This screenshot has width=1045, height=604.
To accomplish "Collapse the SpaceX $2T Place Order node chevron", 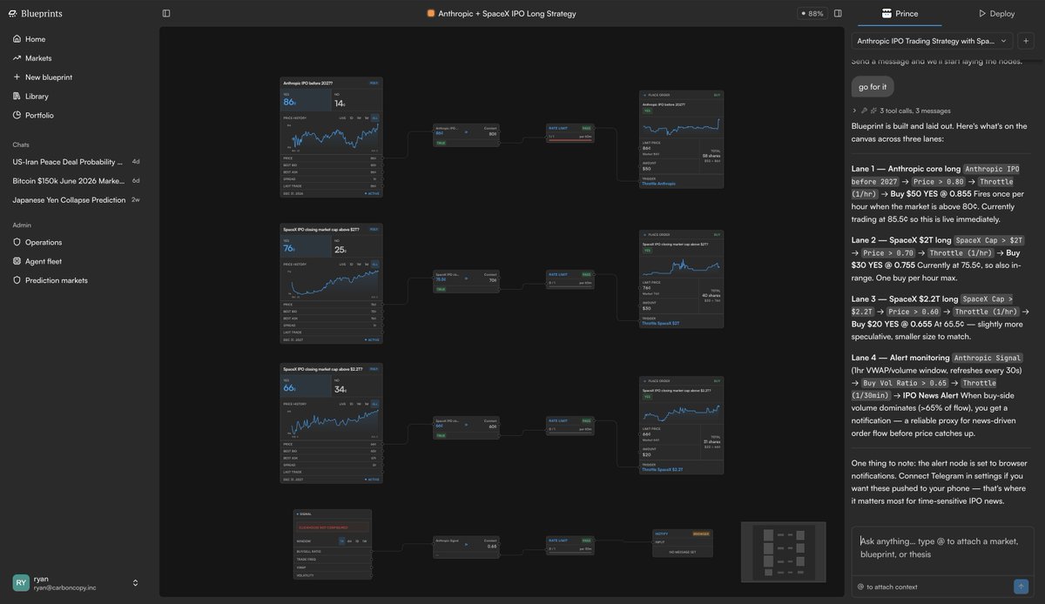I will (x=644, y=235).
